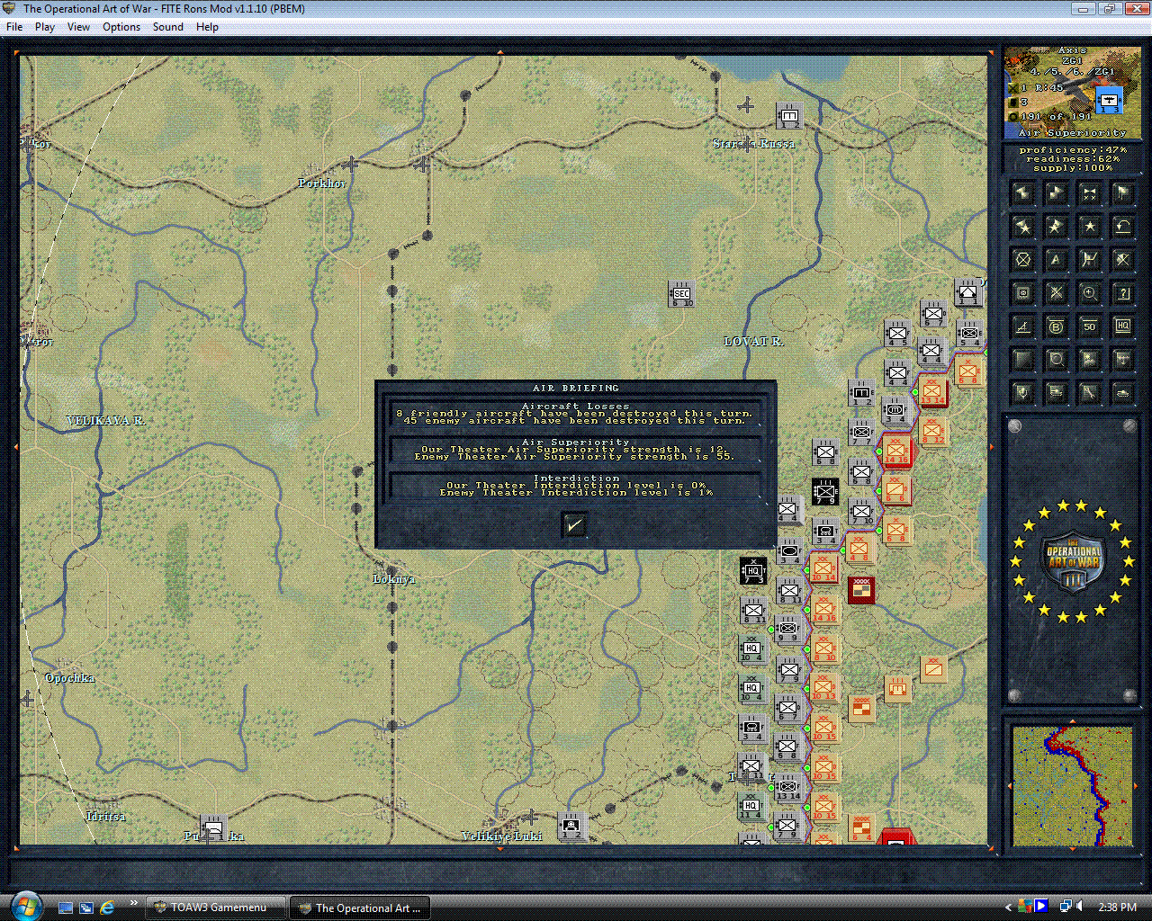Viewport: 1152px width, 921px height.
Task: Click the small unit box toolbar button
Action: click(x=1022, y=293)
